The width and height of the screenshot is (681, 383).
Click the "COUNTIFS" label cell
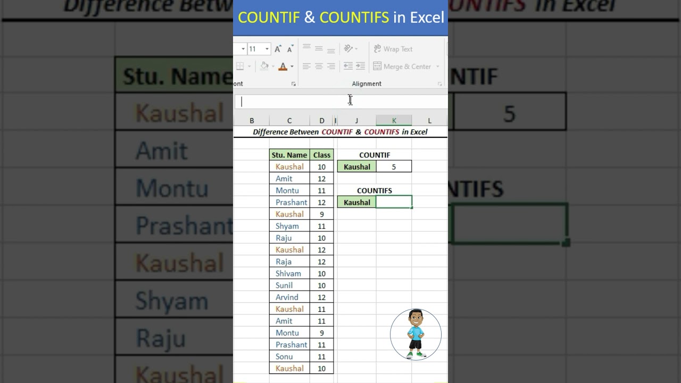[x=375, y=190]
